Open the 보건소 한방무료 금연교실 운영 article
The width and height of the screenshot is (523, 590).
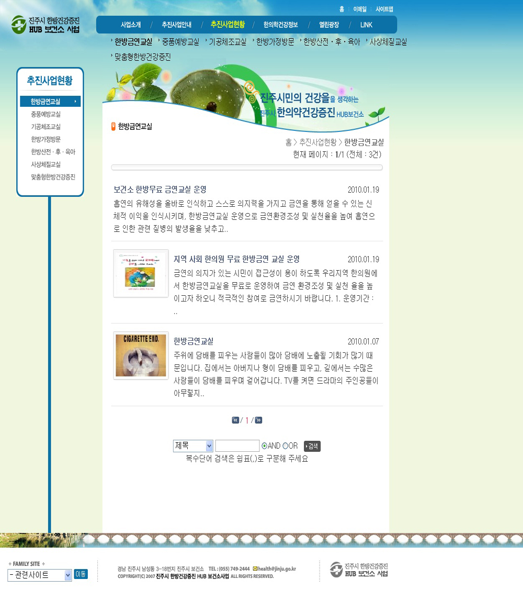(160, 190)
